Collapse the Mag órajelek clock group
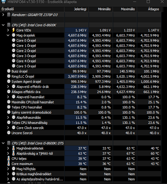167x184 pixels. click(x=8, y=35)
